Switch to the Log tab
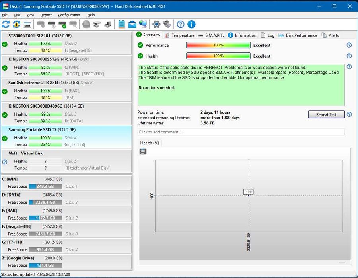The height and width of the screenshot is (278, 358). click(268, 35)
